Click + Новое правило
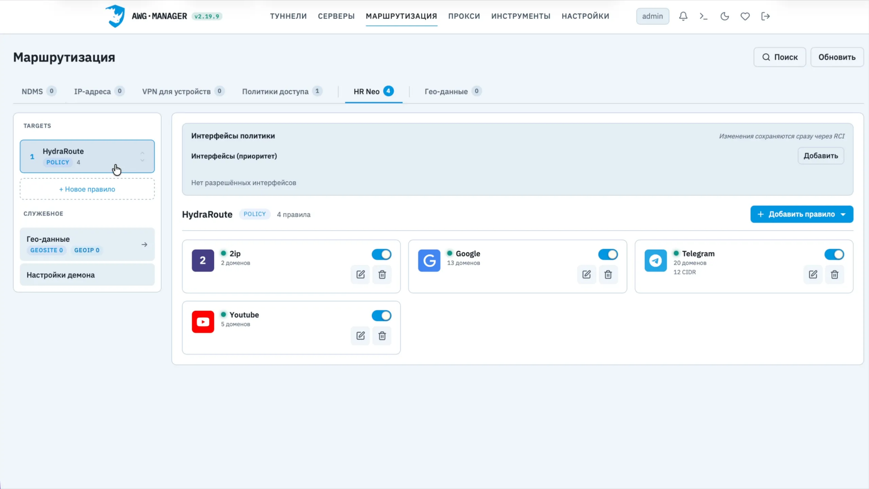This screenshot has height=489, width=869. 87,189
